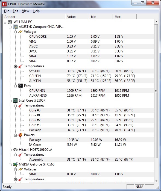Click the 79 °C CPUTIN current value

point(77,76)
